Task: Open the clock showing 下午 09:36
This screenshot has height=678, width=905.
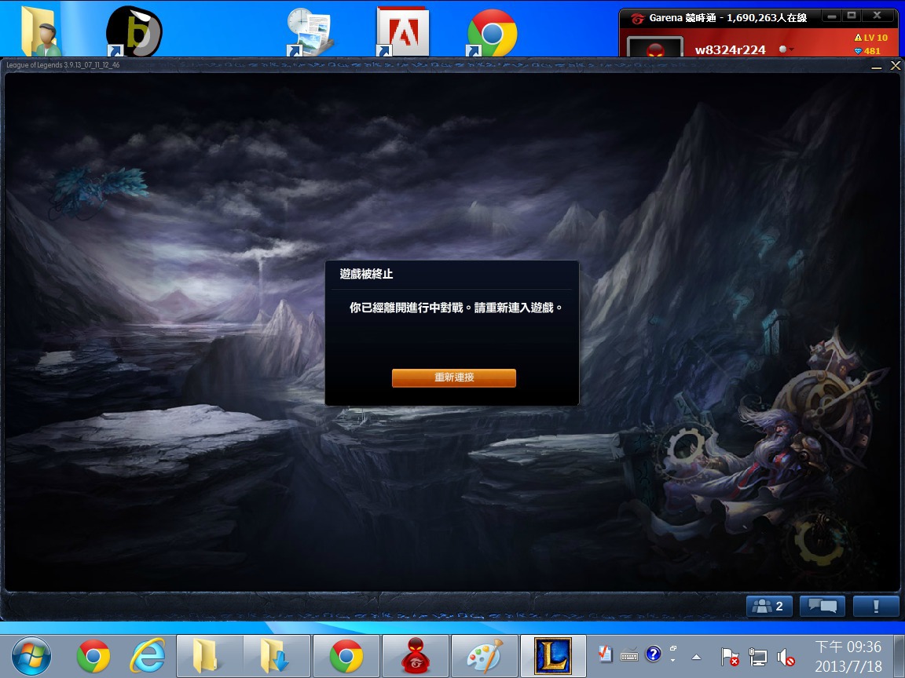Action: point(848,656)
